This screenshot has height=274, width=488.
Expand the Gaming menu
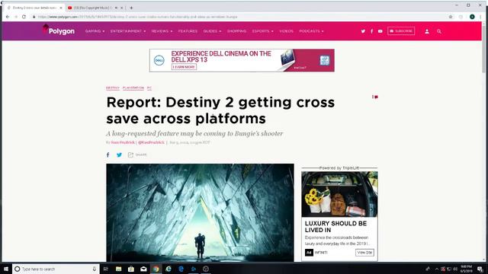coord(95,31)
